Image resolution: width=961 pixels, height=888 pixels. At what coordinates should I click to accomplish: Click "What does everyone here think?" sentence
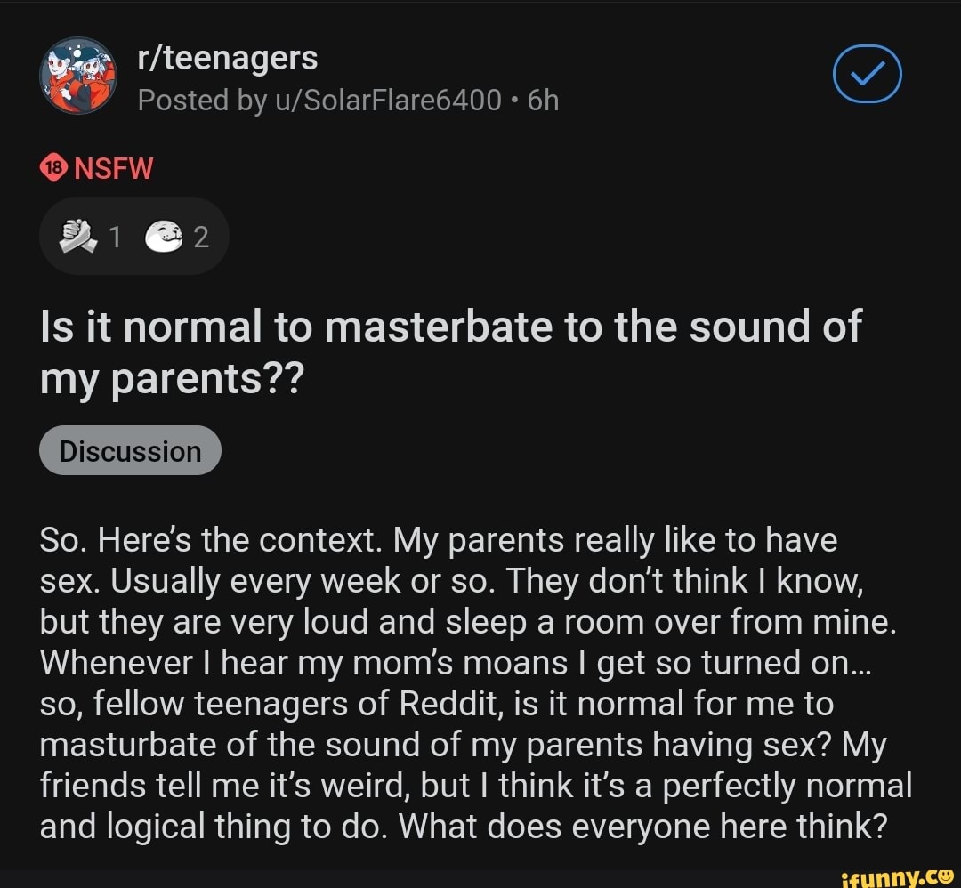[x=643, y=827]
